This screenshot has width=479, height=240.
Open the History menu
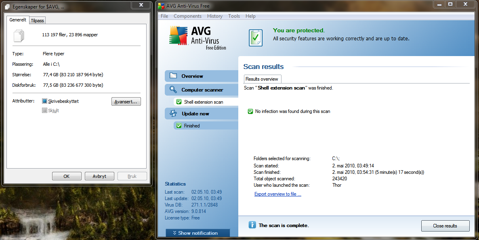[215, 16]
